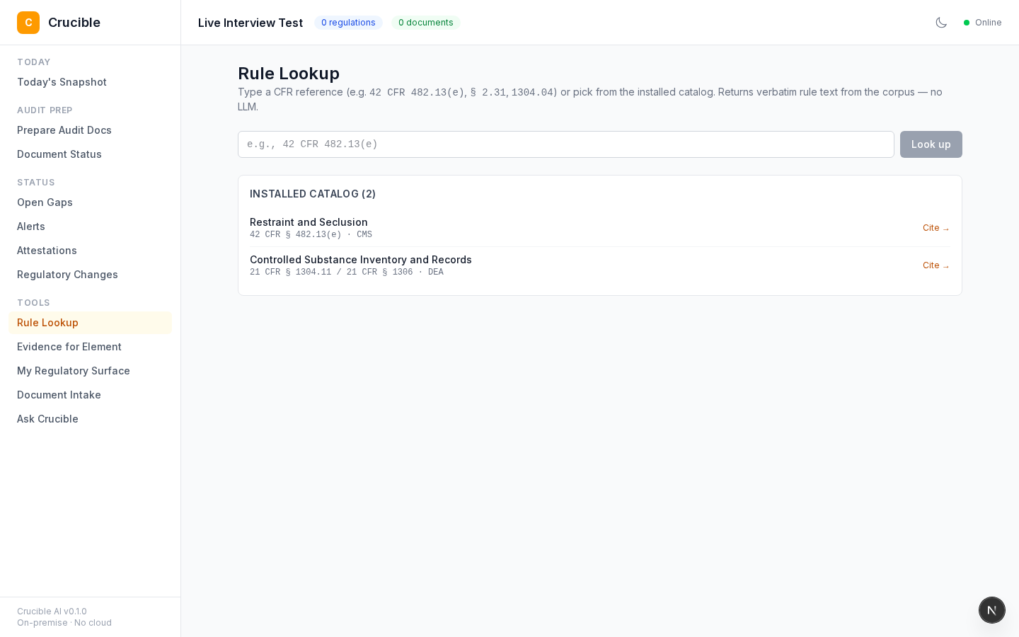Open My Regulatory Surface
The width and height of the screenshot is (1019, 637).
click(x=74, y=371)
